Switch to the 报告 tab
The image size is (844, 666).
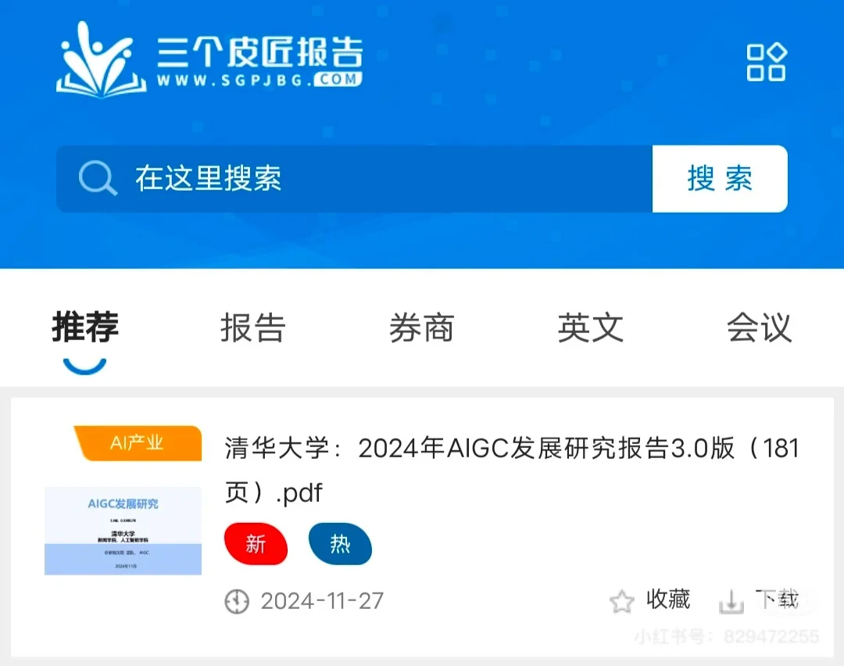click(253, 328)
